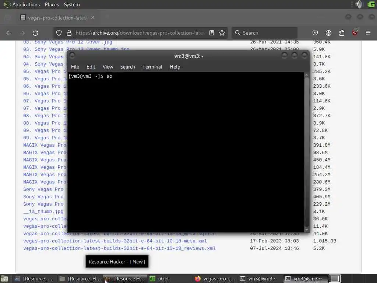
Task: Open Firefox hamburger application menu
Action: (x=368, y=33)
